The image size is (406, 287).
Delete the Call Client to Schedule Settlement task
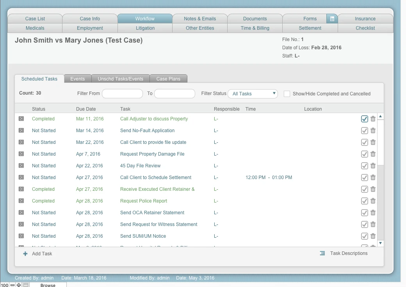tap(373, 178)
